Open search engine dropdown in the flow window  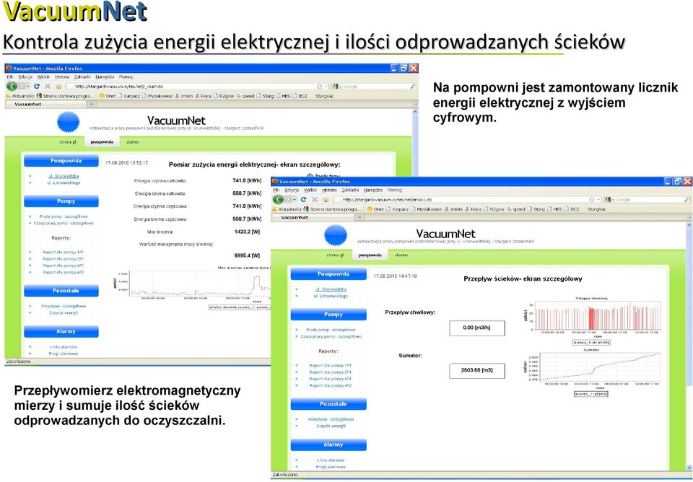608,200
